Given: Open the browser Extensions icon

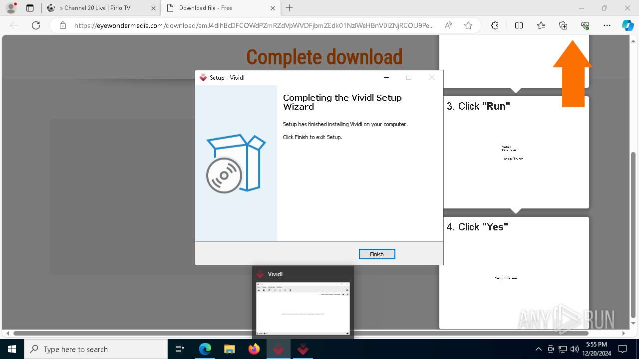Looking at the screenshot, I should [495, 25].
